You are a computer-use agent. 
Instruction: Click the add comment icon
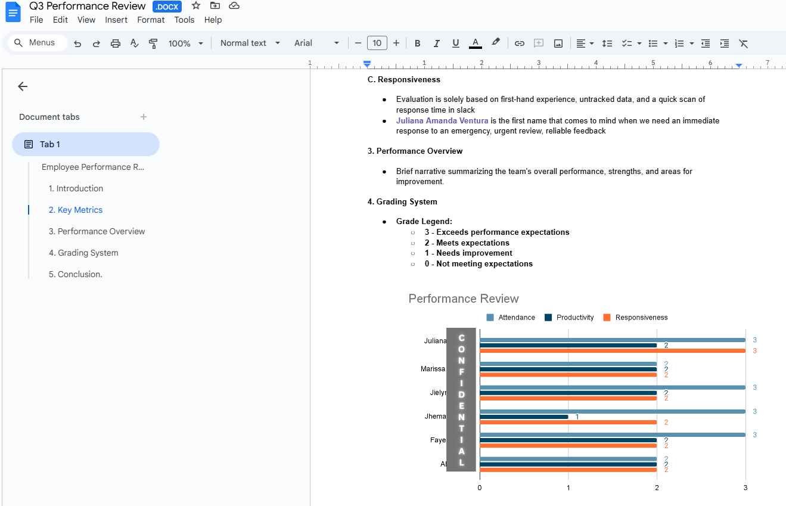539,44
